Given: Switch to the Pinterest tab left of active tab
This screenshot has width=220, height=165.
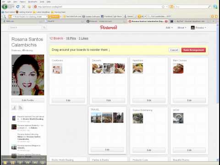Looking at the screenshot, I should click(105, 21).
